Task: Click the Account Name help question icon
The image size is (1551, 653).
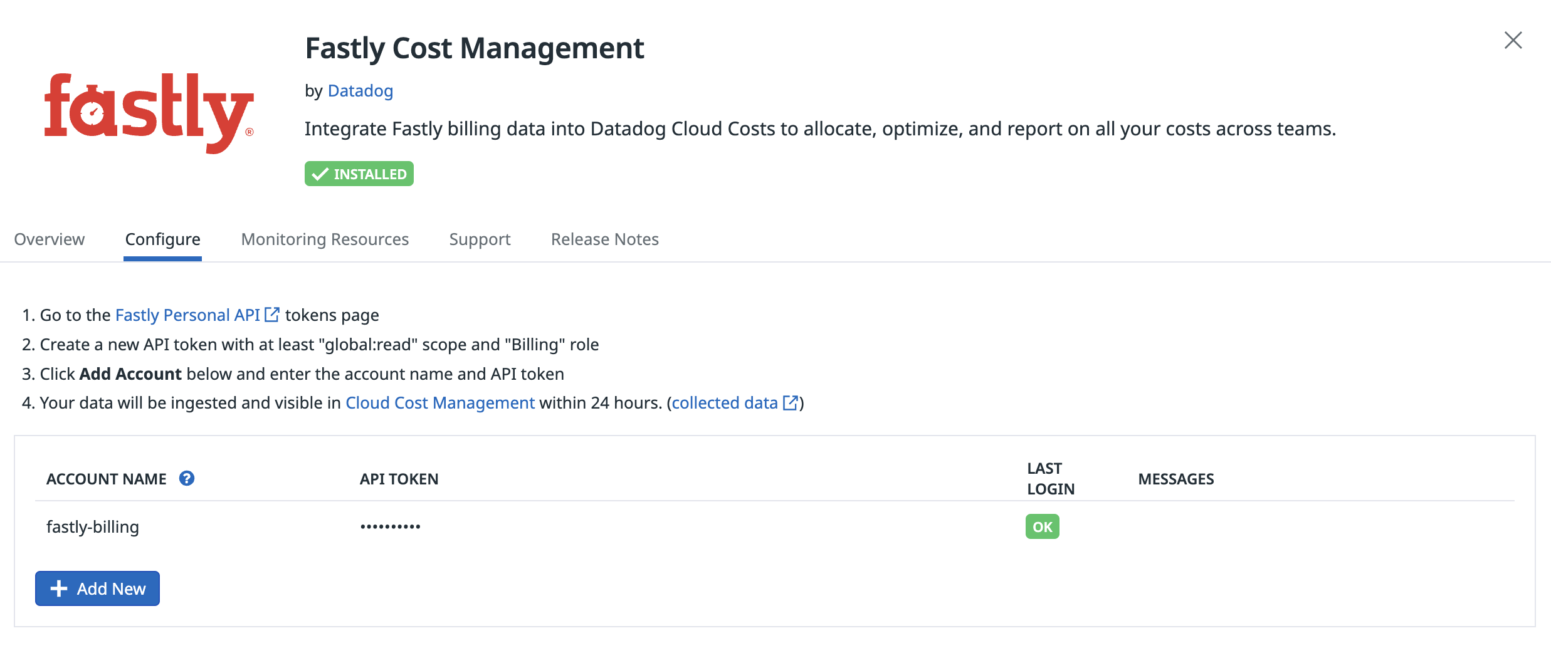Action: pos(187,478)
